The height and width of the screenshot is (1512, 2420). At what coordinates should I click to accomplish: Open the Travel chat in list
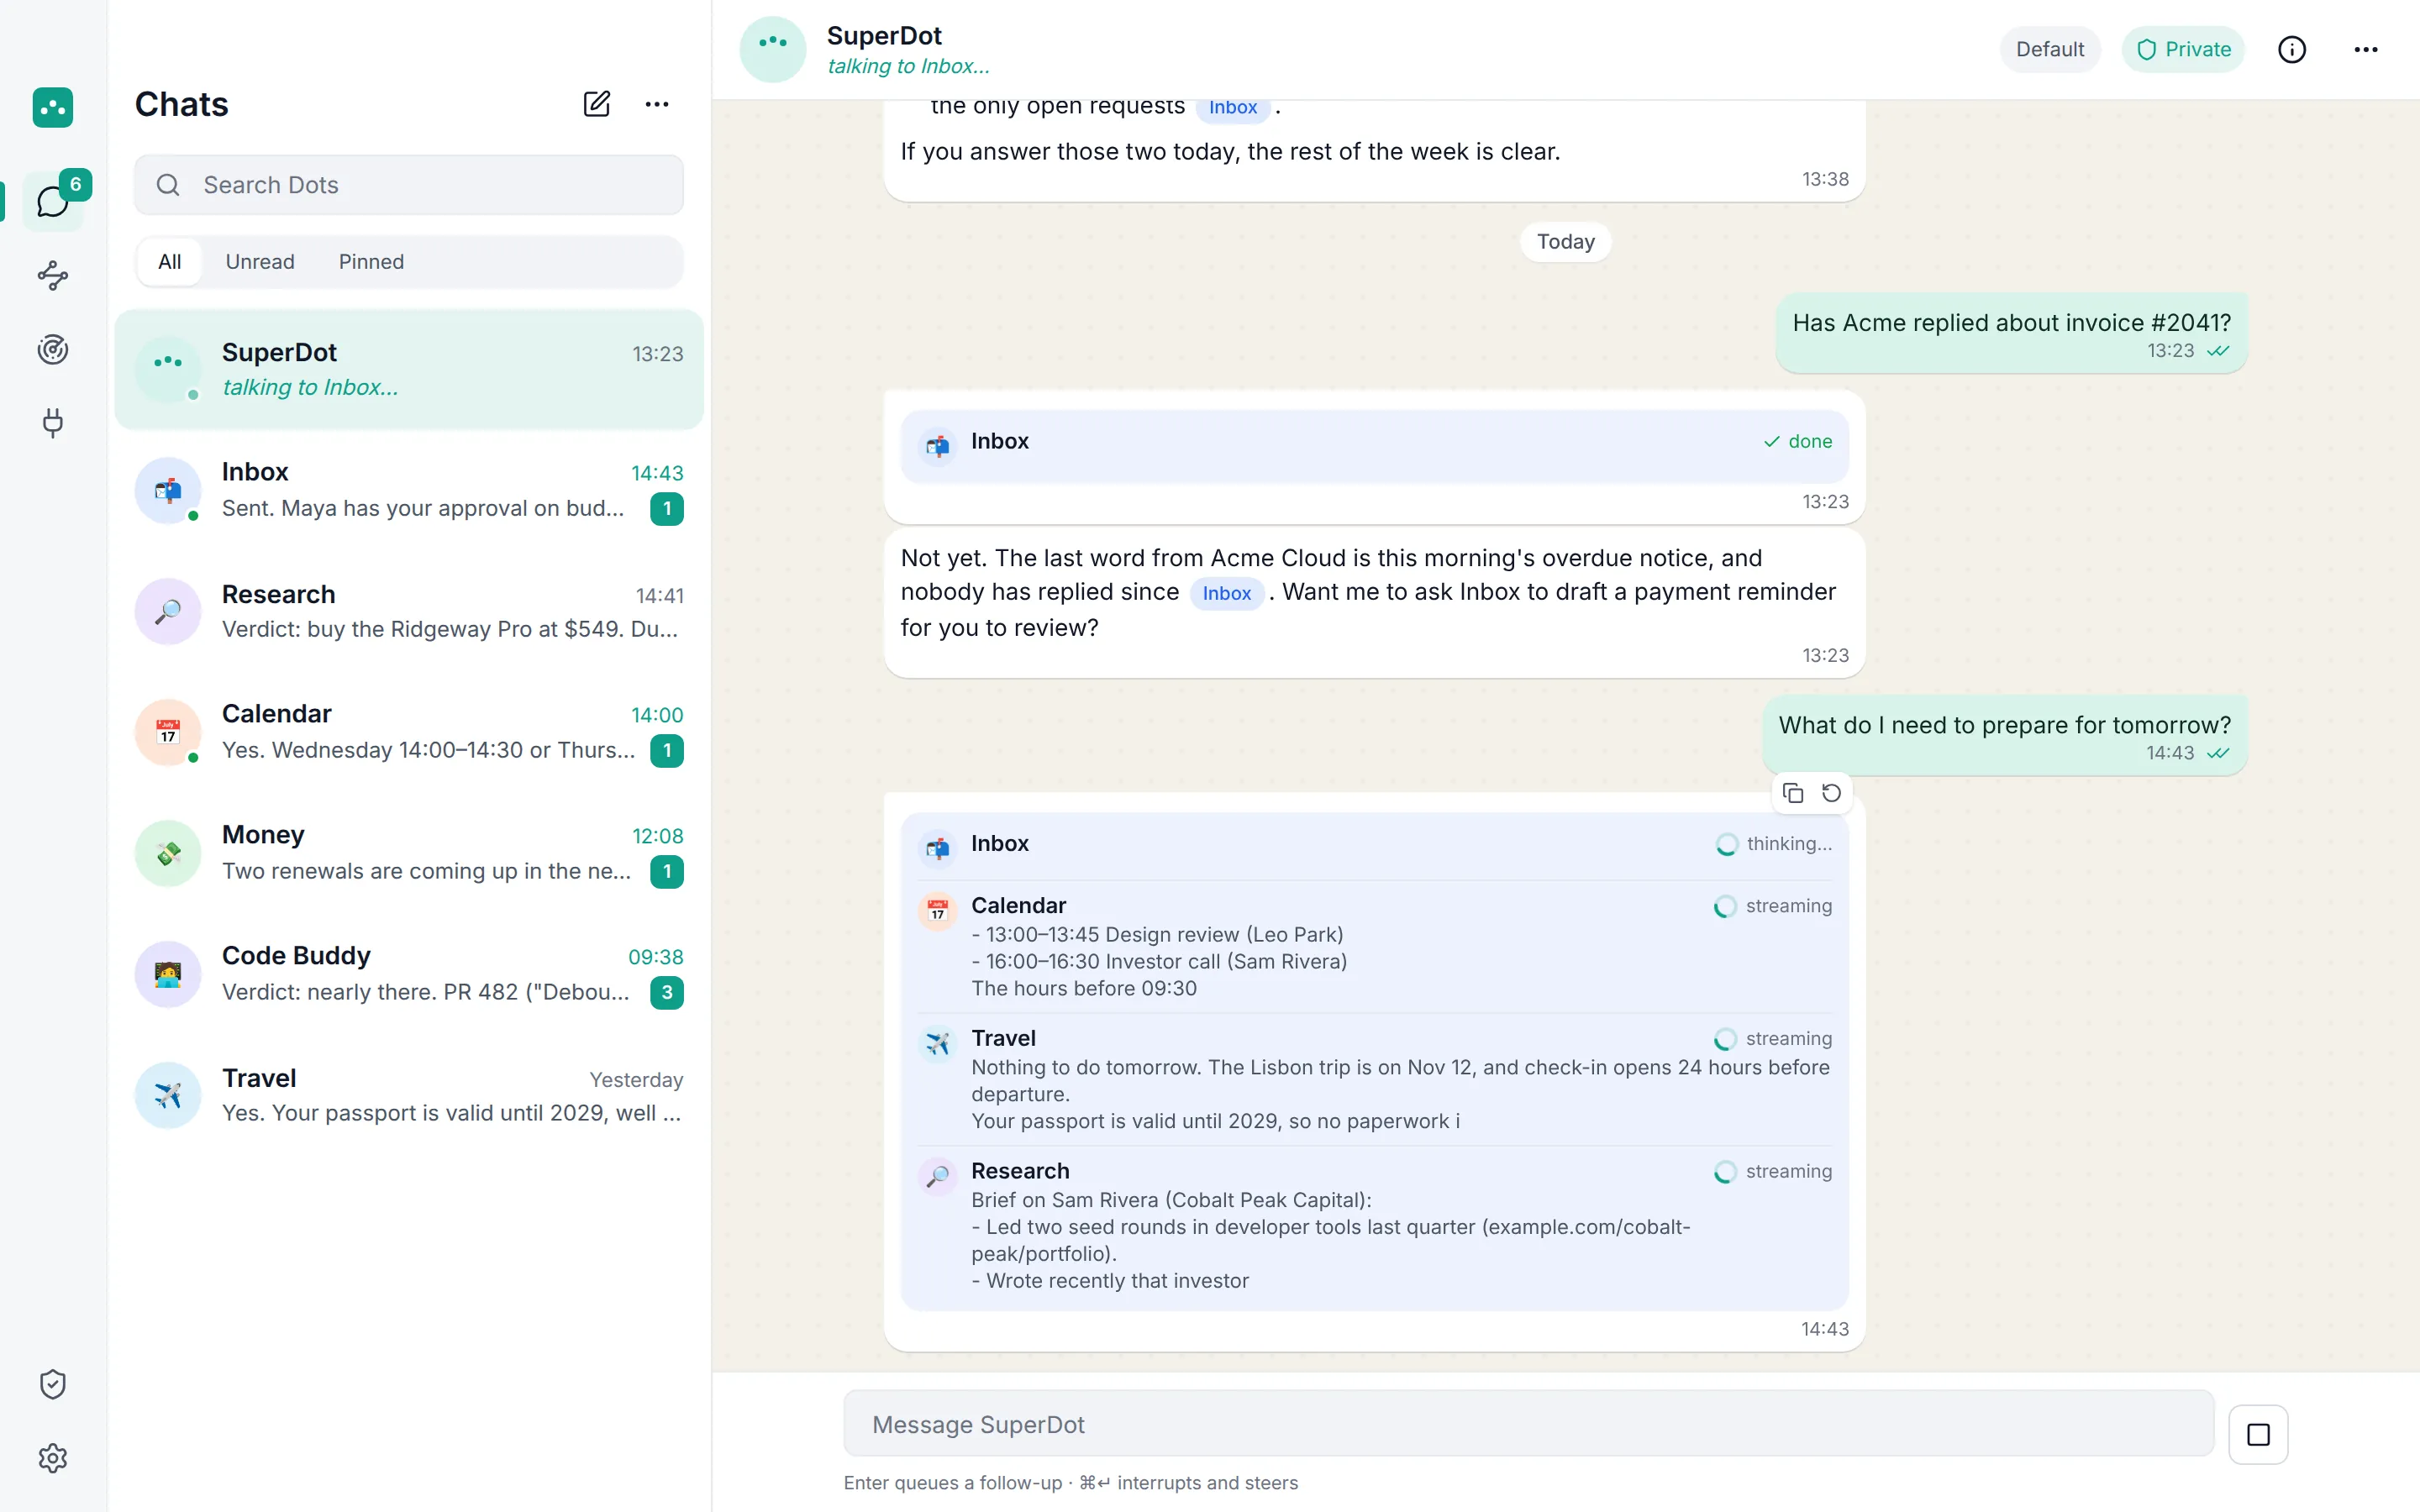409,1095
